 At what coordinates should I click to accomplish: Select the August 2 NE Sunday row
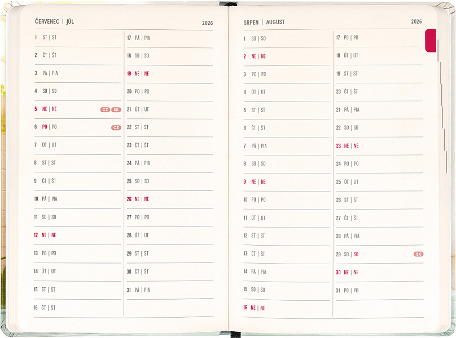point(287,56)
